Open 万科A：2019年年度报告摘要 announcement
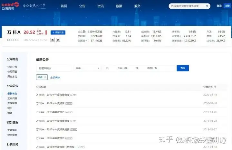 coord(53,95)
